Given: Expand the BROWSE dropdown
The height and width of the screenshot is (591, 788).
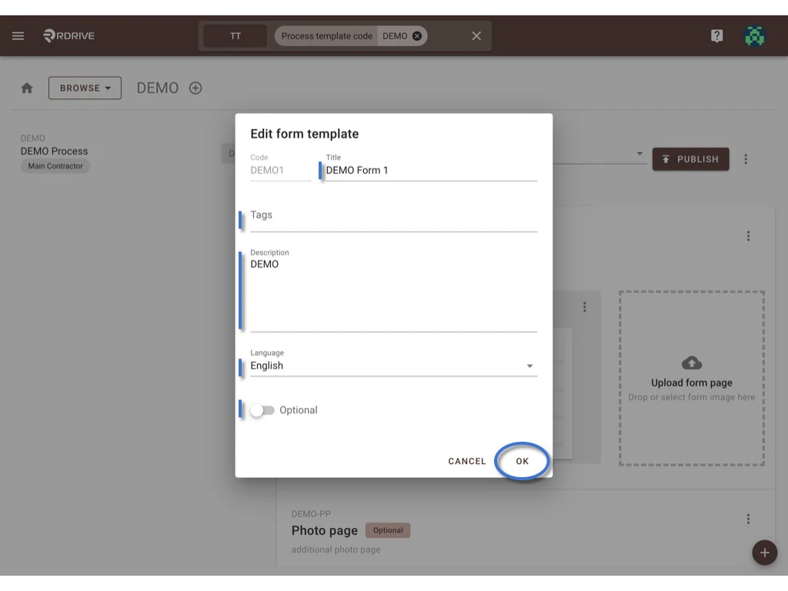Looking at the screenshot, I should point(85,88).
